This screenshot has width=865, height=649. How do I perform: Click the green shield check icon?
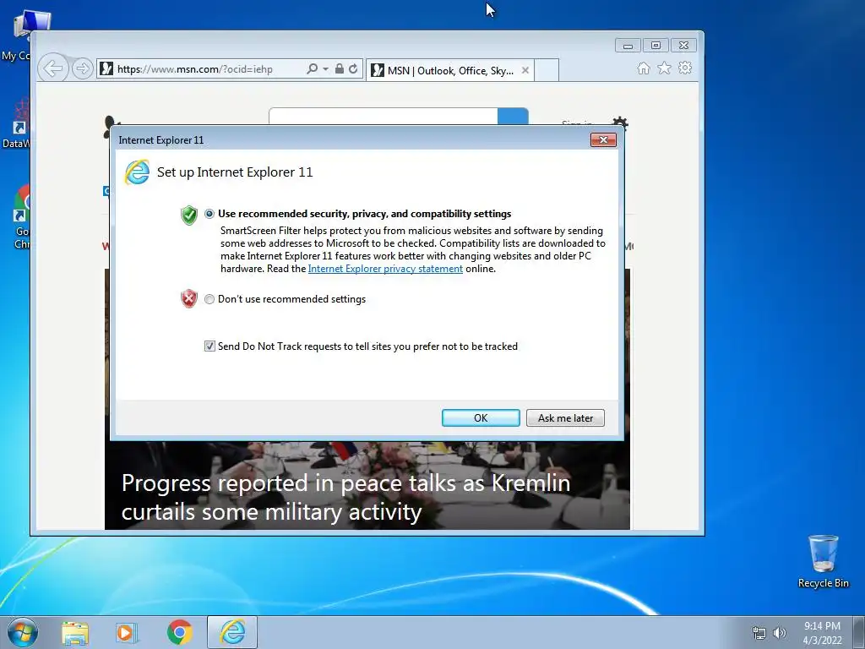tap(188, 215)
